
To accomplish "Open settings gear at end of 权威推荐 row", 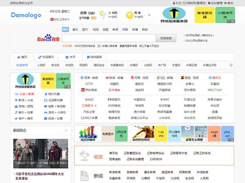I will tap(231, 65).
